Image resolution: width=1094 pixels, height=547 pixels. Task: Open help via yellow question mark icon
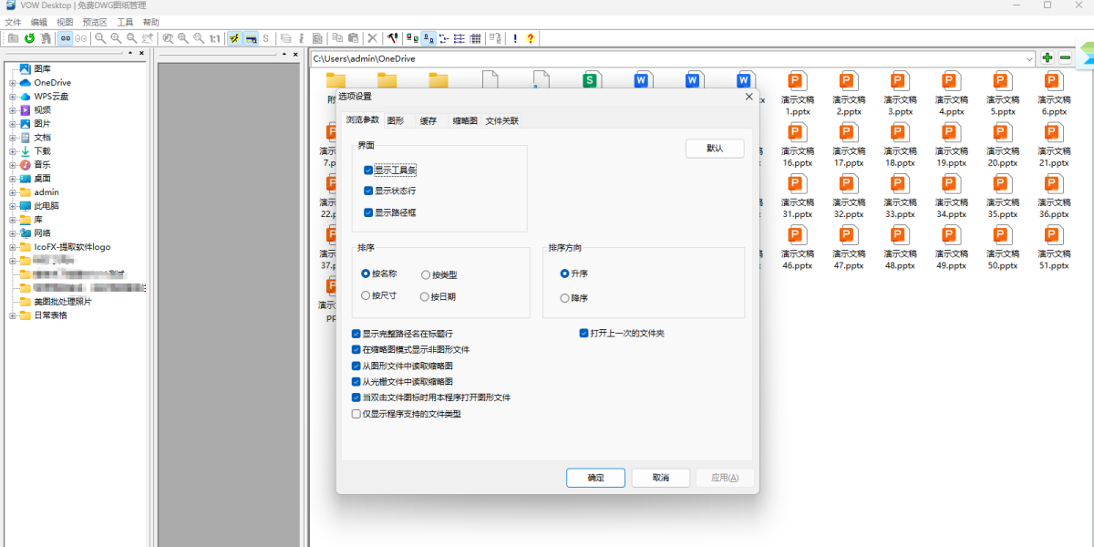[x=531, y=38]
